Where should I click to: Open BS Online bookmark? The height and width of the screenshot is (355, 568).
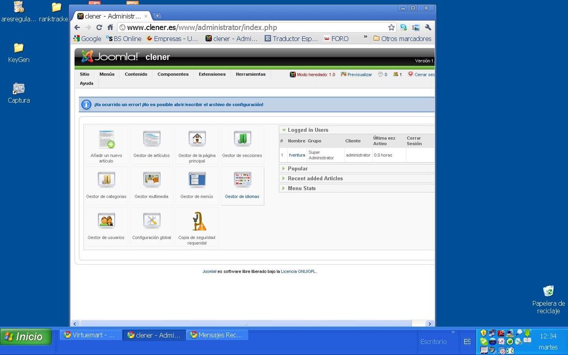click(x=123, y=38)
